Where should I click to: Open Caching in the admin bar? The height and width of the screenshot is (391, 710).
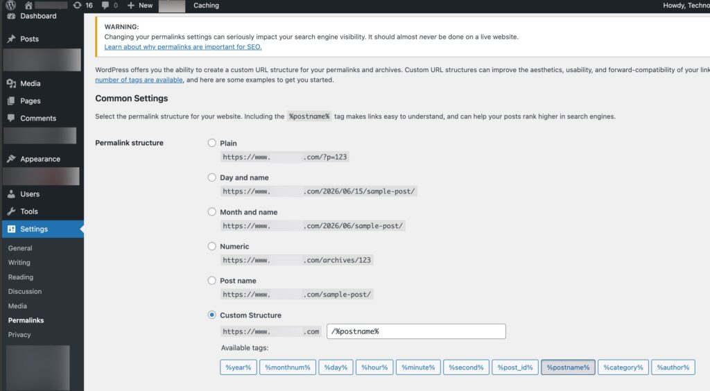[206, 6]
